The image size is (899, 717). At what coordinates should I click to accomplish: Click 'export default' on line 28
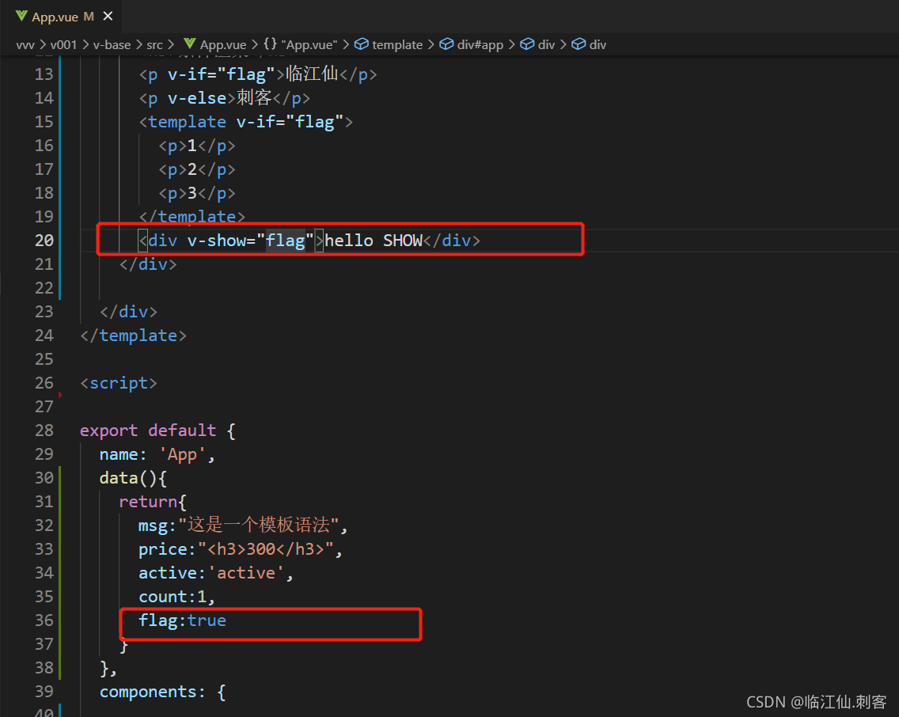148,431
